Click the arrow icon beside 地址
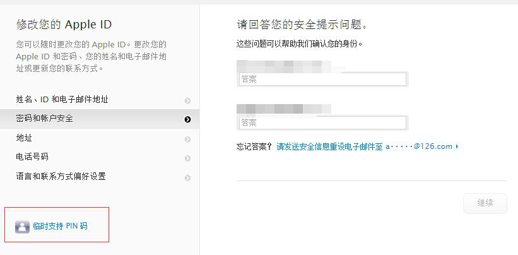 [x=187, y=139]
